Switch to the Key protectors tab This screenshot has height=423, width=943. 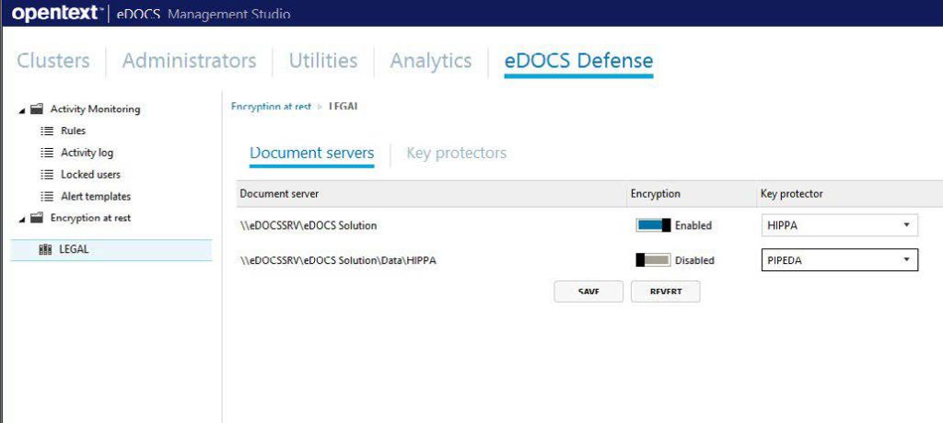tap(457, 154)
